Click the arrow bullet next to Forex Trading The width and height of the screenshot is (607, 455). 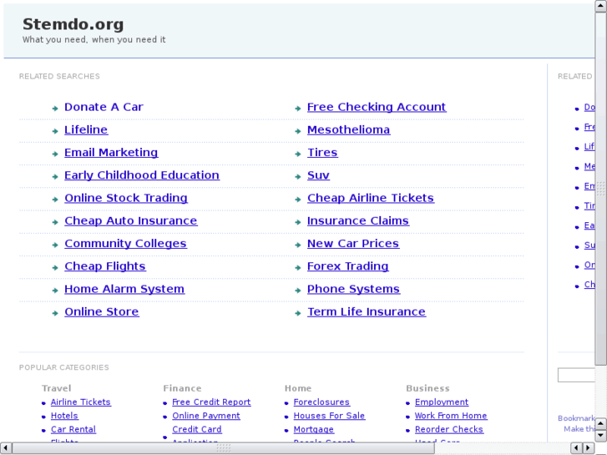[298, 267]
